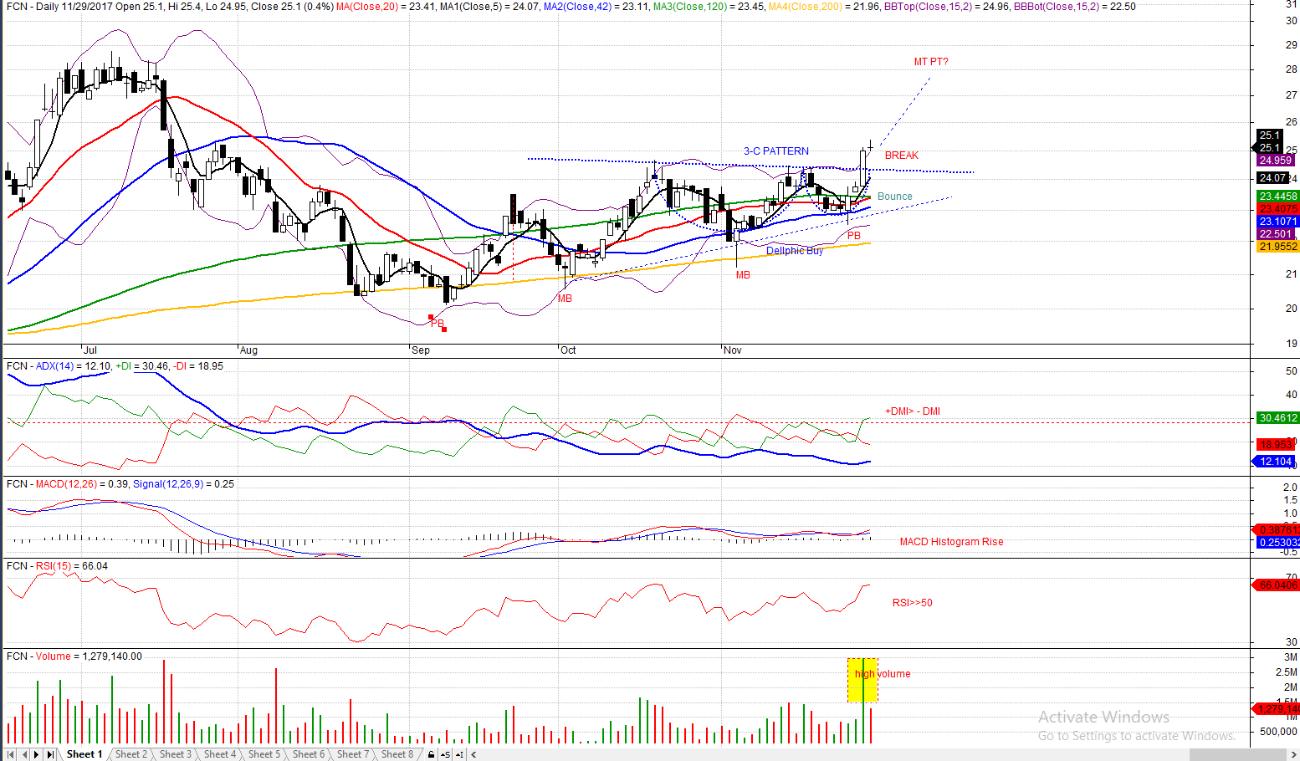The width and height of the screenshot is (1300, 761).
Task: Click the orange 21.9552 MA200 value label
Action: [x=1277, y=247]
